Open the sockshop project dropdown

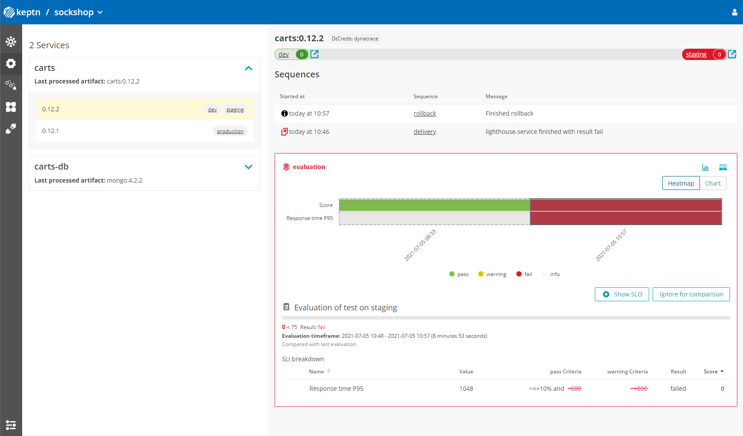[79, 12]
